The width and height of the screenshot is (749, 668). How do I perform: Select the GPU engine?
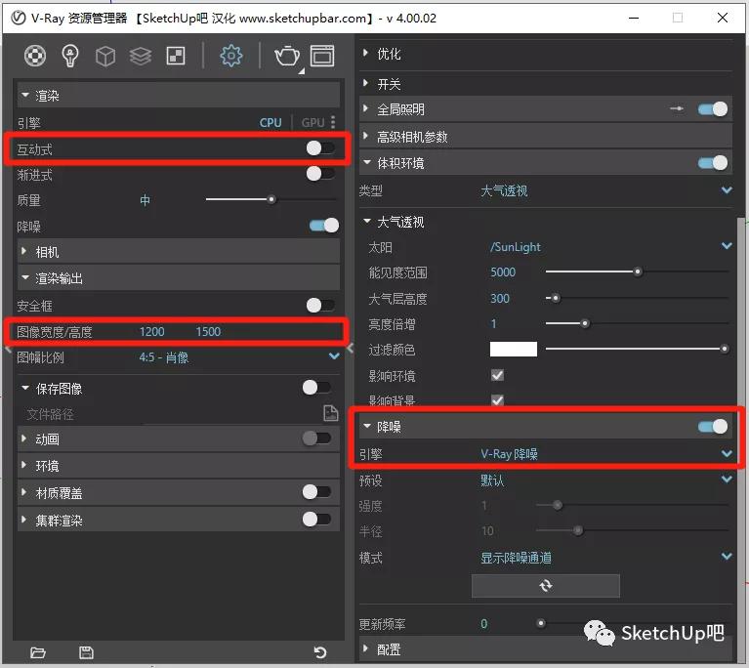click(x=312, y=123)
